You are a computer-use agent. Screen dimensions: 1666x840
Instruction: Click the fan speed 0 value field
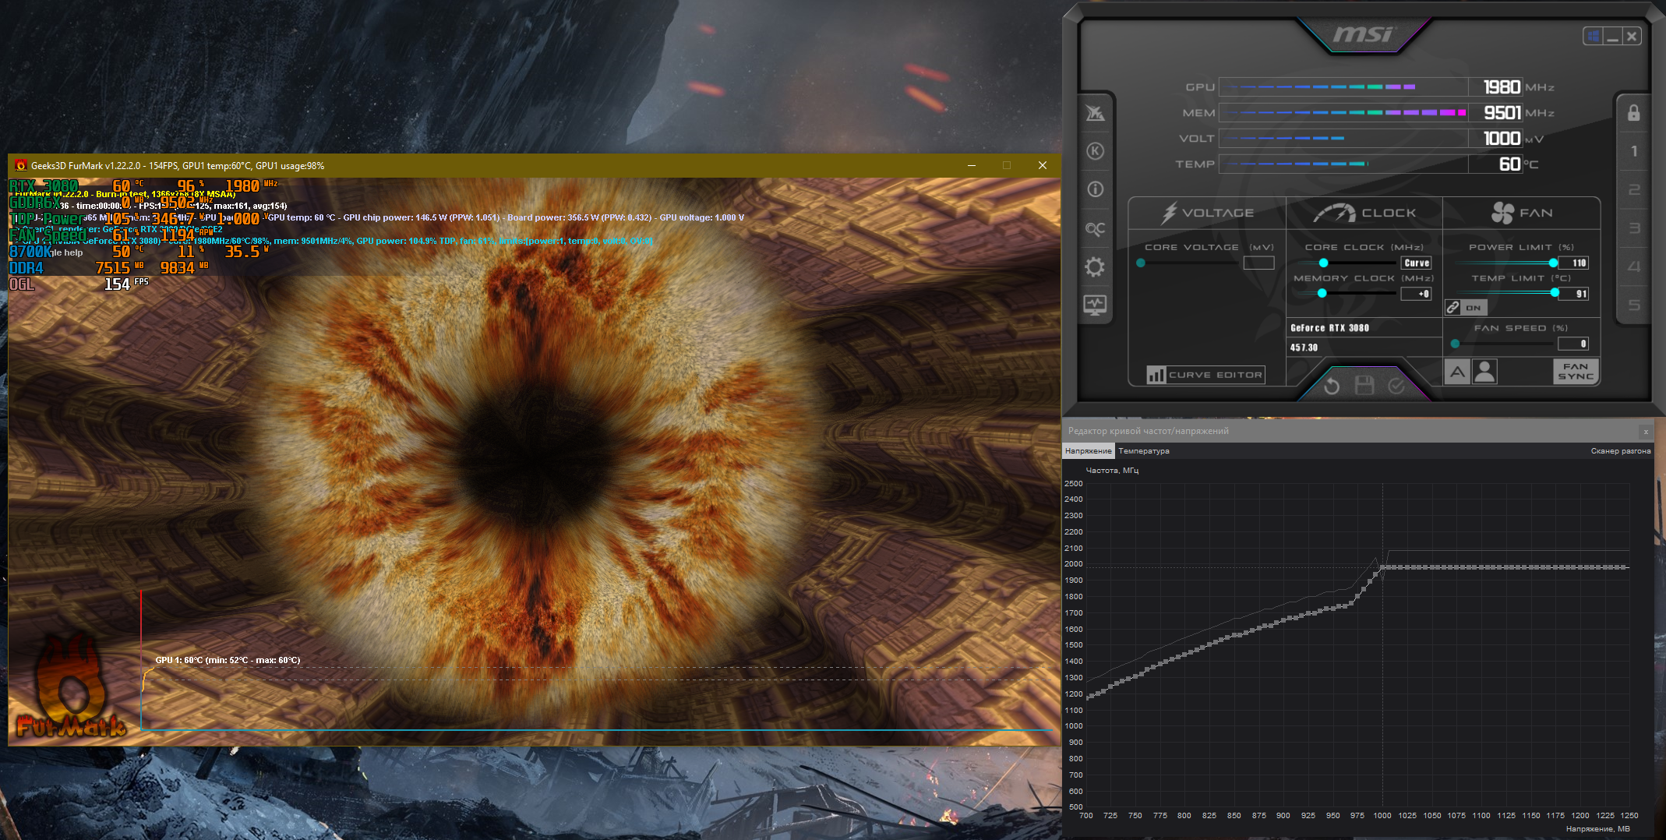pos(1573,344)
